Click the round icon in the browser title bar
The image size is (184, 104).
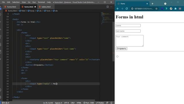pos(165,4)
